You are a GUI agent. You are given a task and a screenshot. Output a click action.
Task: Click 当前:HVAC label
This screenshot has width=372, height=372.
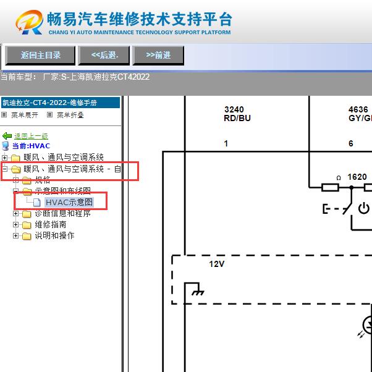tap(31, 146)
